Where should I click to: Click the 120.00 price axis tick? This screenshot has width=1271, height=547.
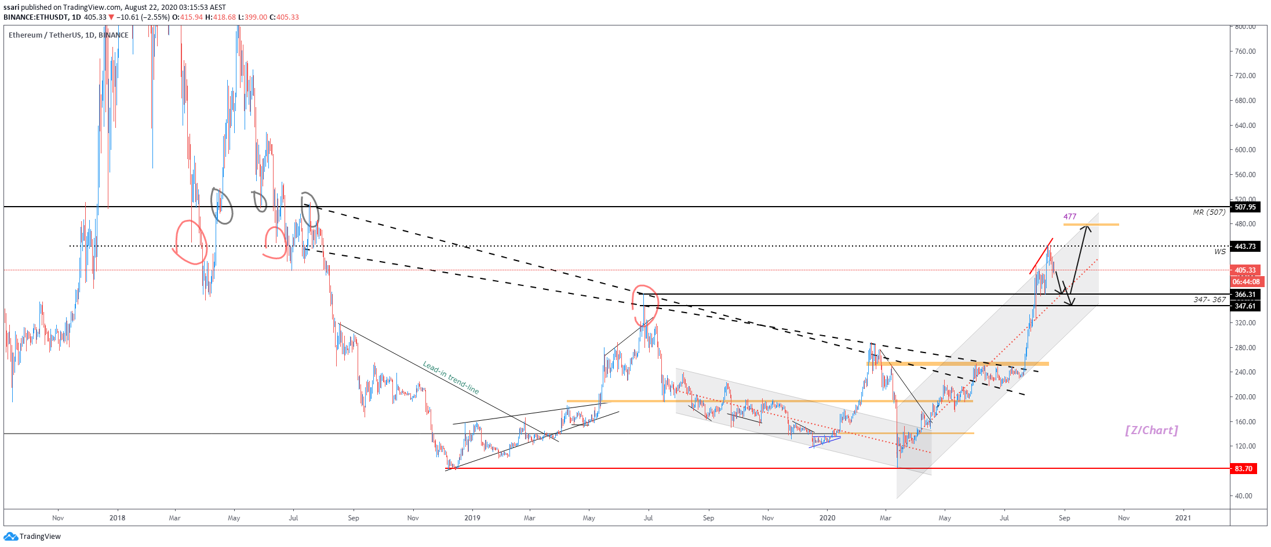pyautogui.click(x=1245, y=446)
